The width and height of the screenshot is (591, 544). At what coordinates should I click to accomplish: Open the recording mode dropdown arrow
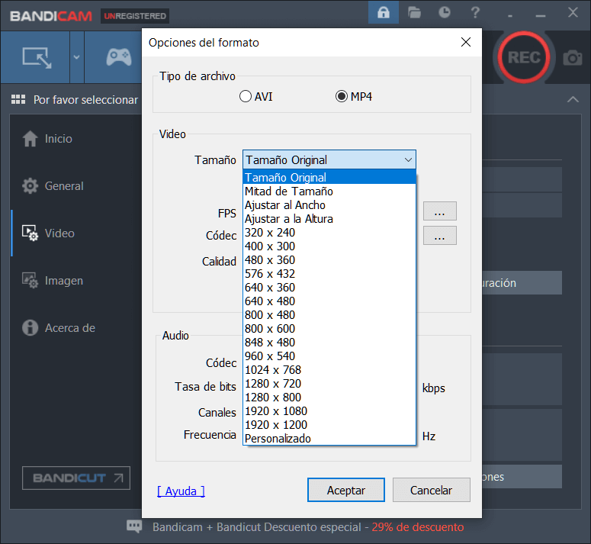pos(76,57)
